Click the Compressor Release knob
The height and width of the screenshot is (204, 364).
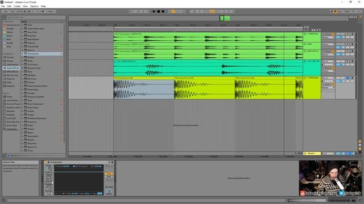pos(48,188)
